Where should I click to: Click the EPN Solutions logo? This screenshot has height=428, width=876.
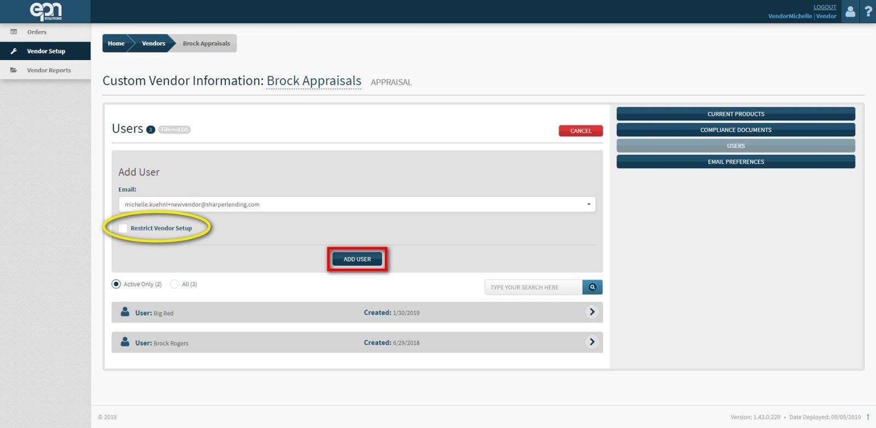[x=45, y=11]
